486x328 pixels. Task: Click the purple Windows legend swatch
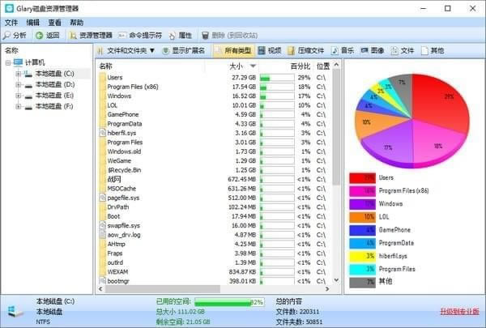coord(362,204)
